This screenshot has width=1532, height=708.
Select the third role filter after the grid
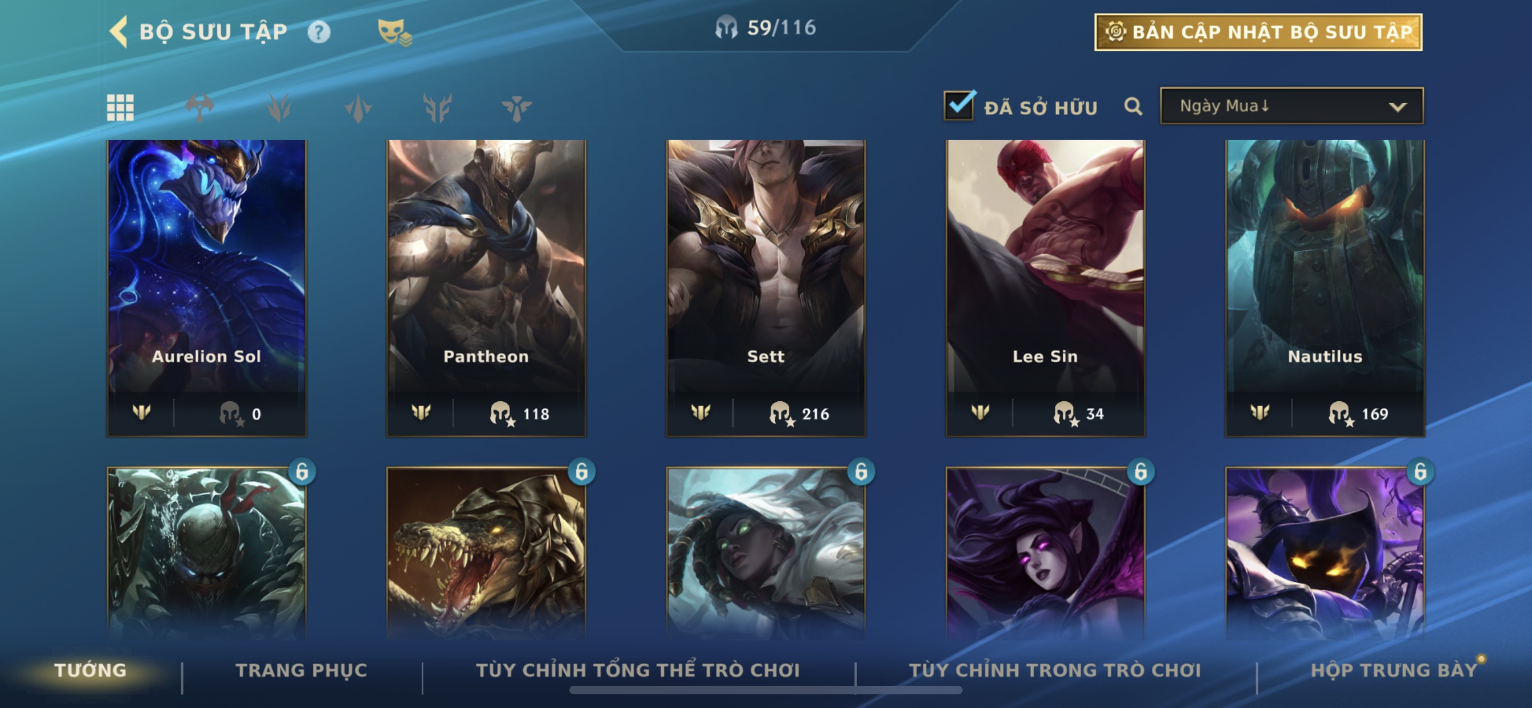click(x=358, y=108)
